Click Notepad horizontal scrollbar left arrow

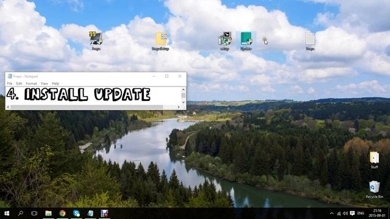pos(8,107)
